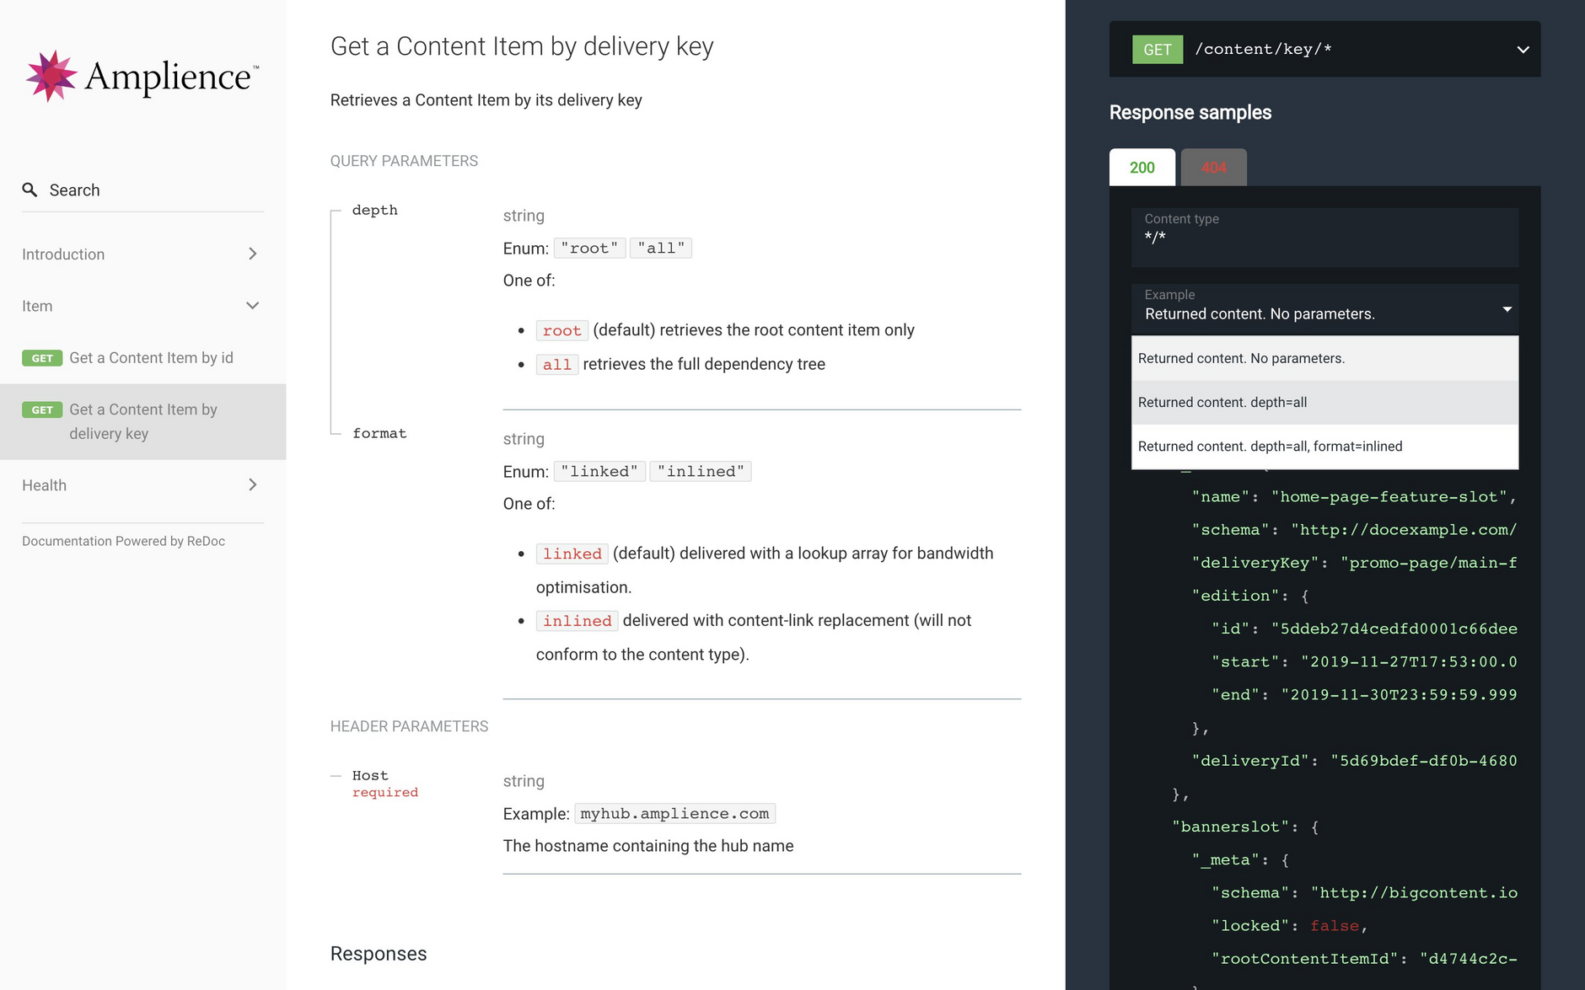This screenshot has height=990, width=1585.
Task: Choose 'Returned content. depth=all' option
Action: point(1324,403)
